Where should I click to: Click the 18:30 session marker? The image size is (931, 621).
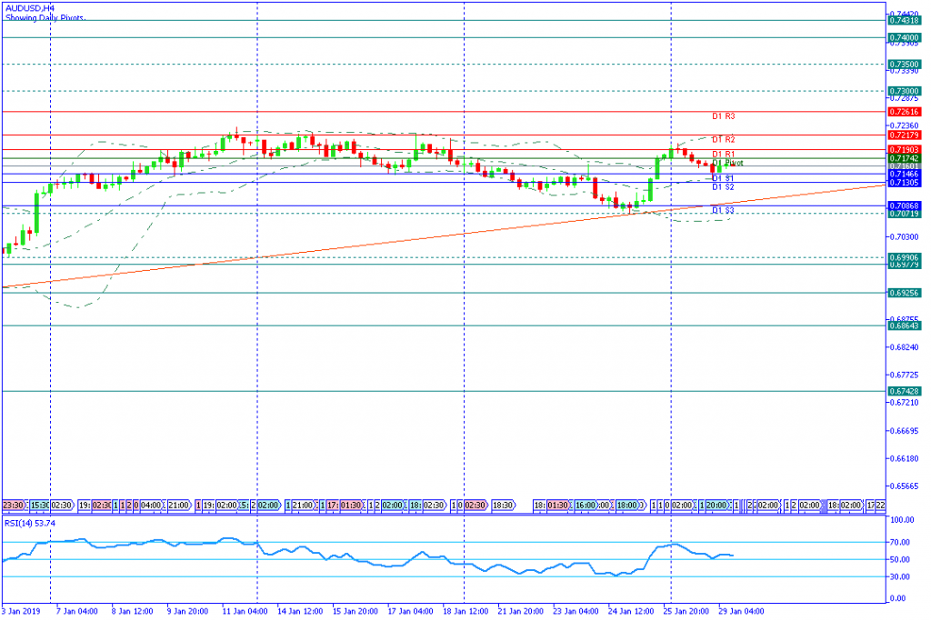pos(503,506)
